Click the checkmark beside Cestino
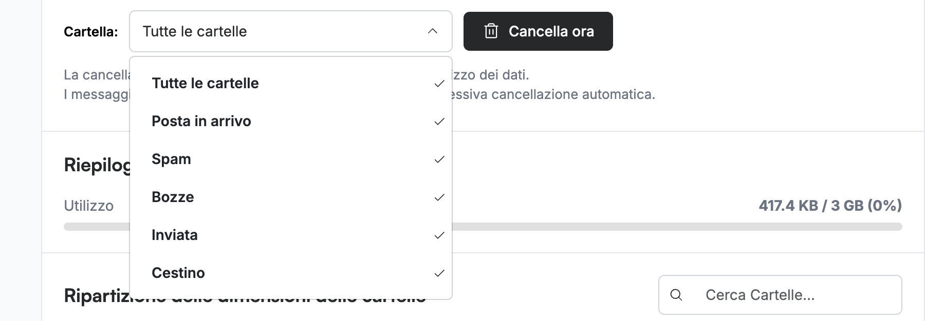925x321 pixels. [x=439, y=273]
